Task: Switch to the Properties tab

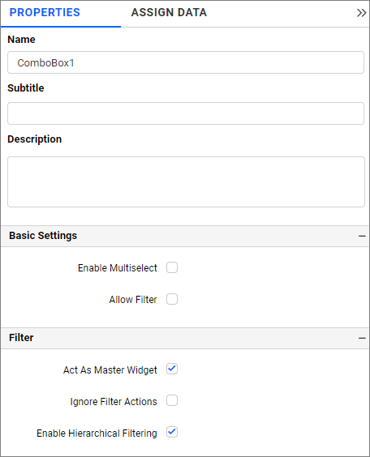Action: (45, 12)
